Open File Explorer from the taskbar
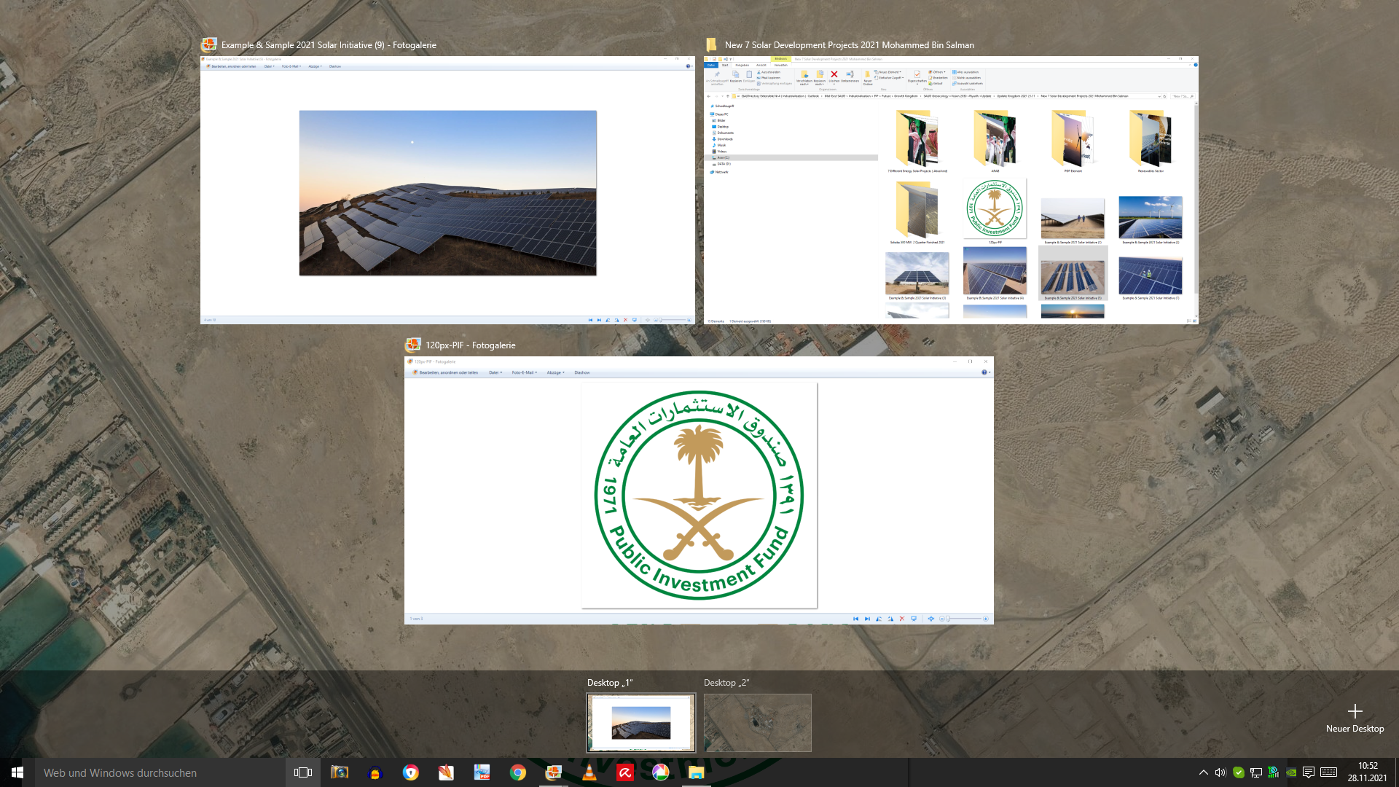The height and width of the screenshot is (787, 1399). [697, 772]
